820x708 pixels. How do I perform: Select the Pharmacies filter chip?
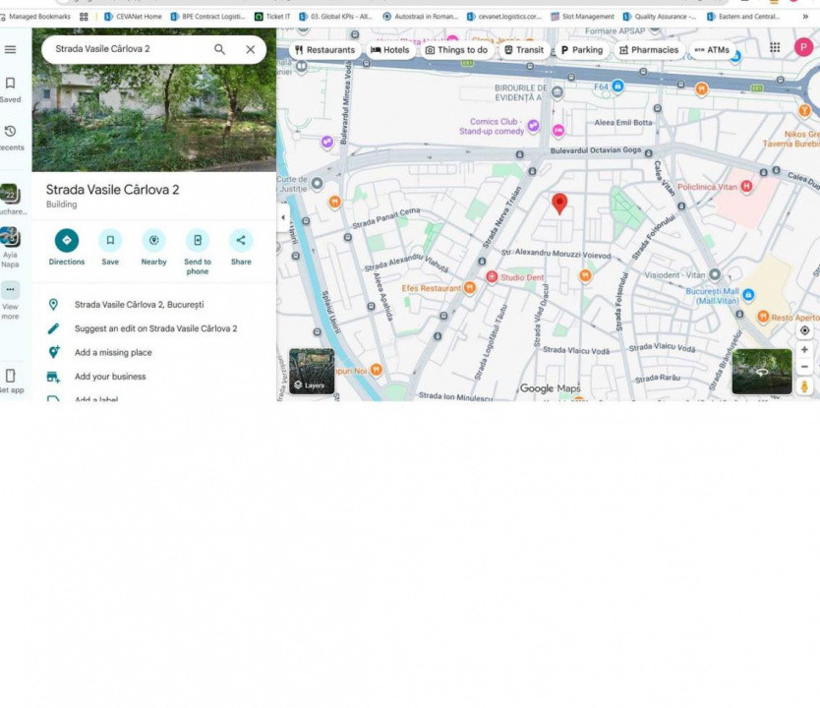(648, 50)
